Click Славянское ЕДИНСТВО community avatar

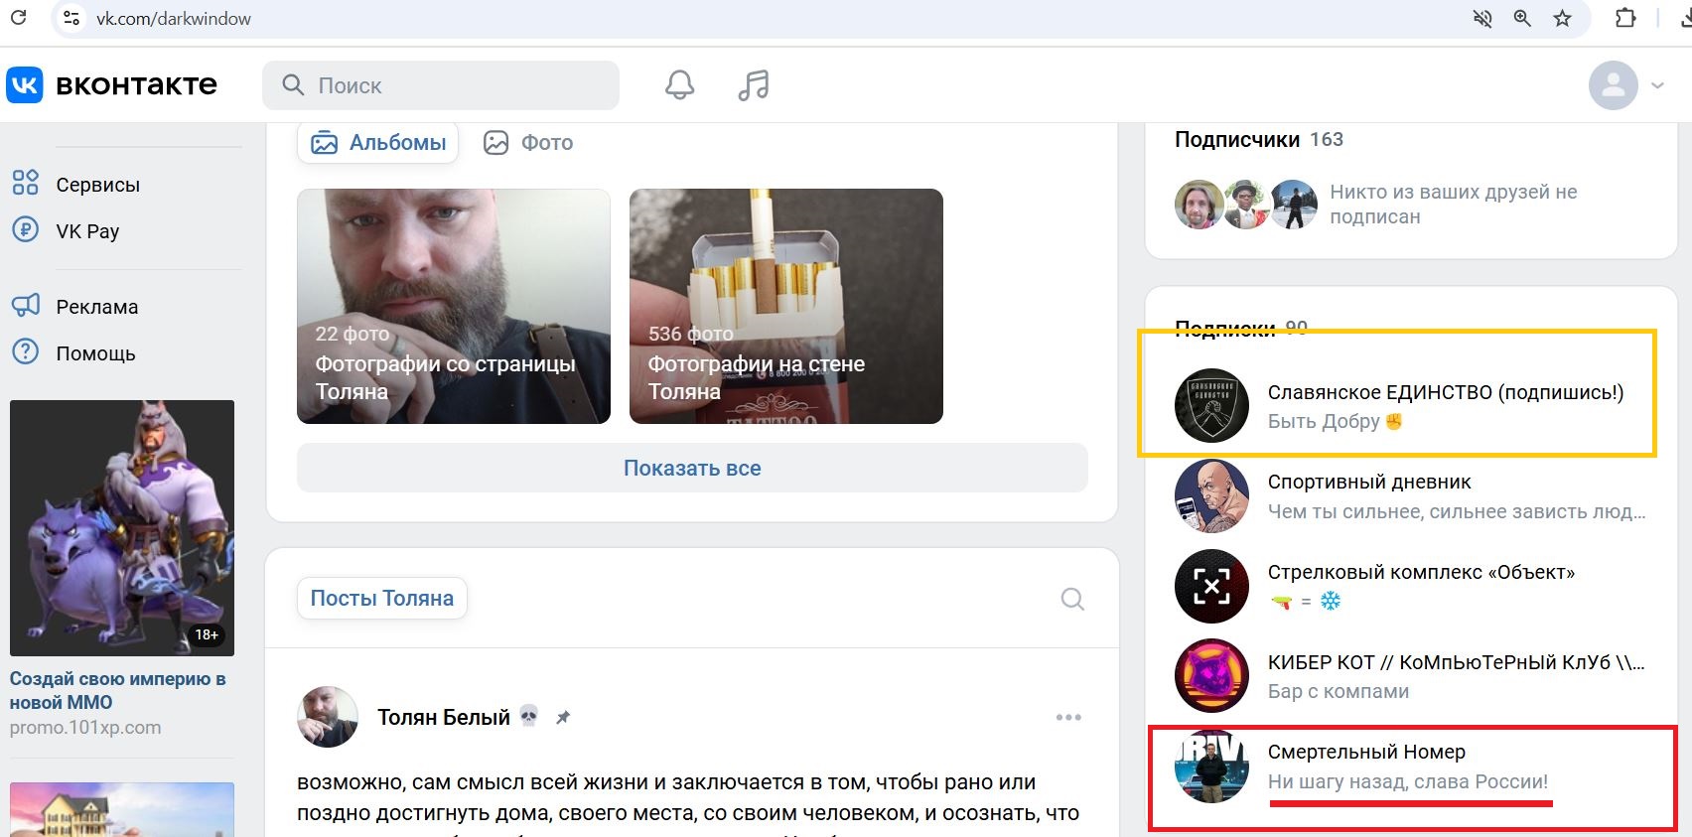[1211, 406]
